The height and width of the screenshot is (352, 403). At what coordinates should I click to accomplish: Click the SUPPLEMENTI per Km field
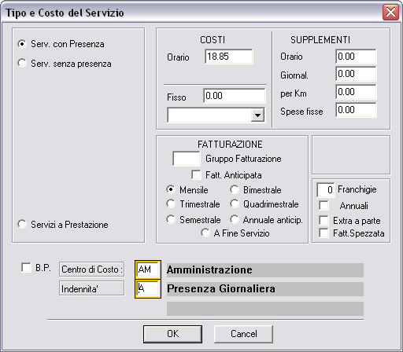pos(356,92)
